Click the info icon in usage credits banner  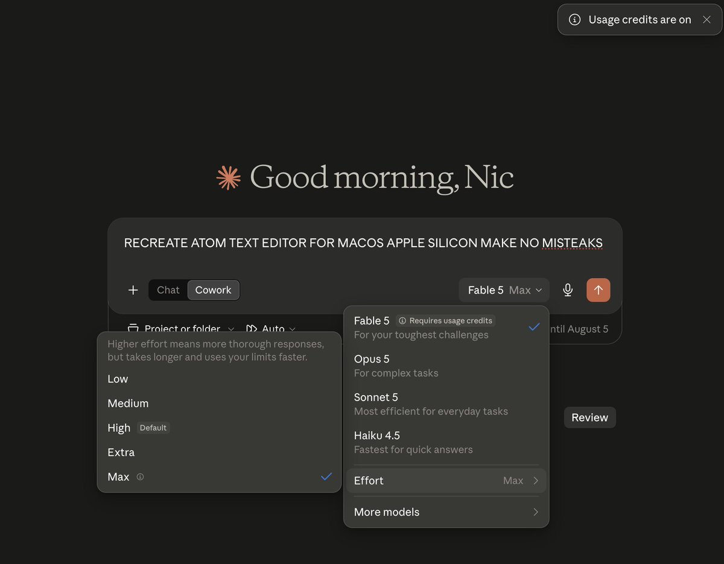coord(576,20)
